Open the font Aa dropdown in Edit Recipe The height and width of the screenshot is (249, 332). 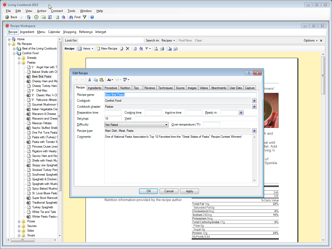click(x=110, y=80)
